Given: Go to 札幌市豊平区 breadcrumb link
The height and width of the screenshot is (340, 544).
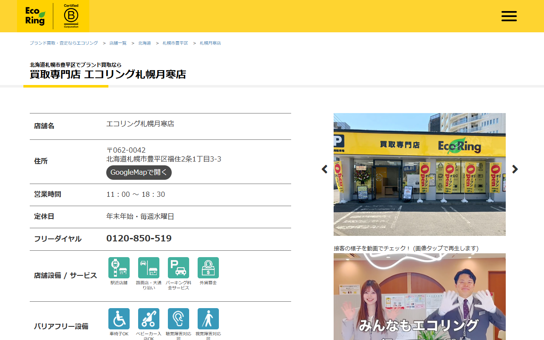Looking at the screenshot, I should [175, 43].
